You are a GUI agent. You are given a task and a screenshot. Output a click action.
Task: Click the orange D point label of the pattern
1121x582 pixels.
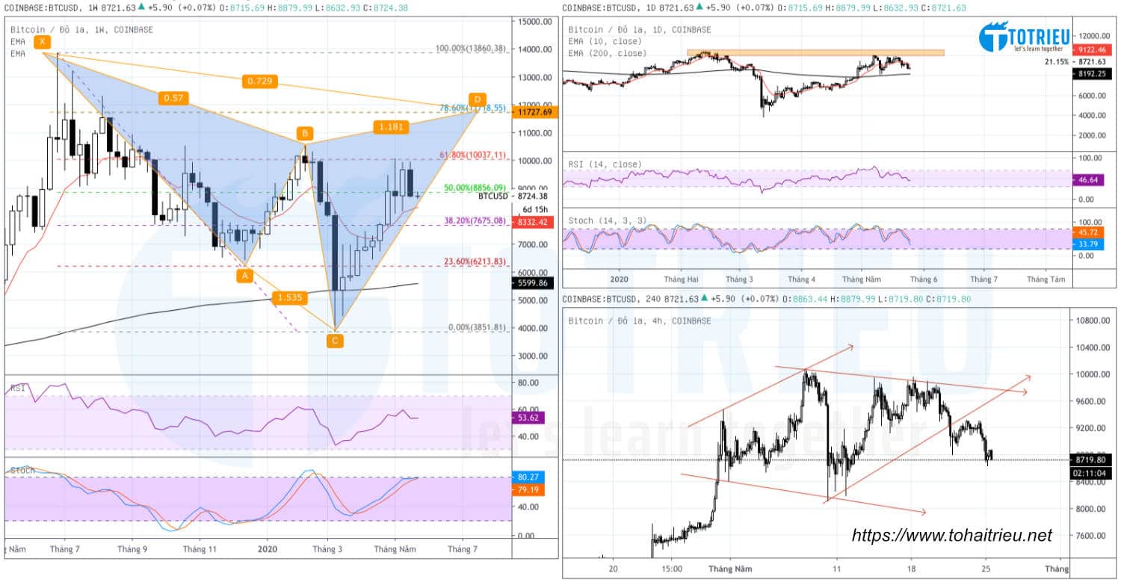click(477, 99)
